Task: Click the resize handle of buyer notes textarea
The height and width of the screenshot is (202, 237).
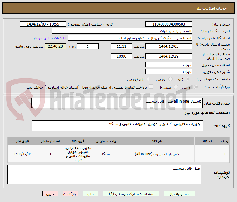Action: point(9,182)
